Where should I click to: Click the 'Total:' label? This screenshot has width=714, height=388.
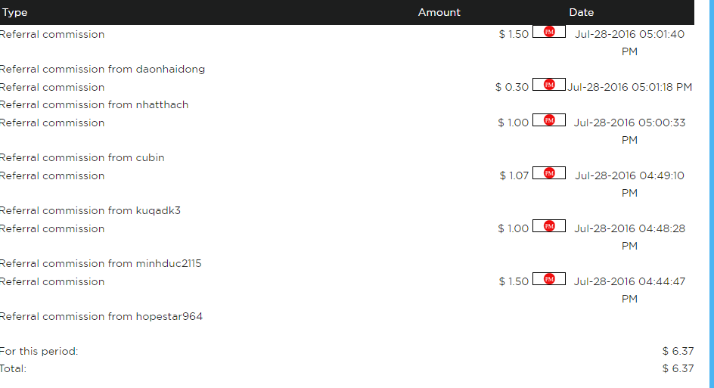click(x=14, y=368)
